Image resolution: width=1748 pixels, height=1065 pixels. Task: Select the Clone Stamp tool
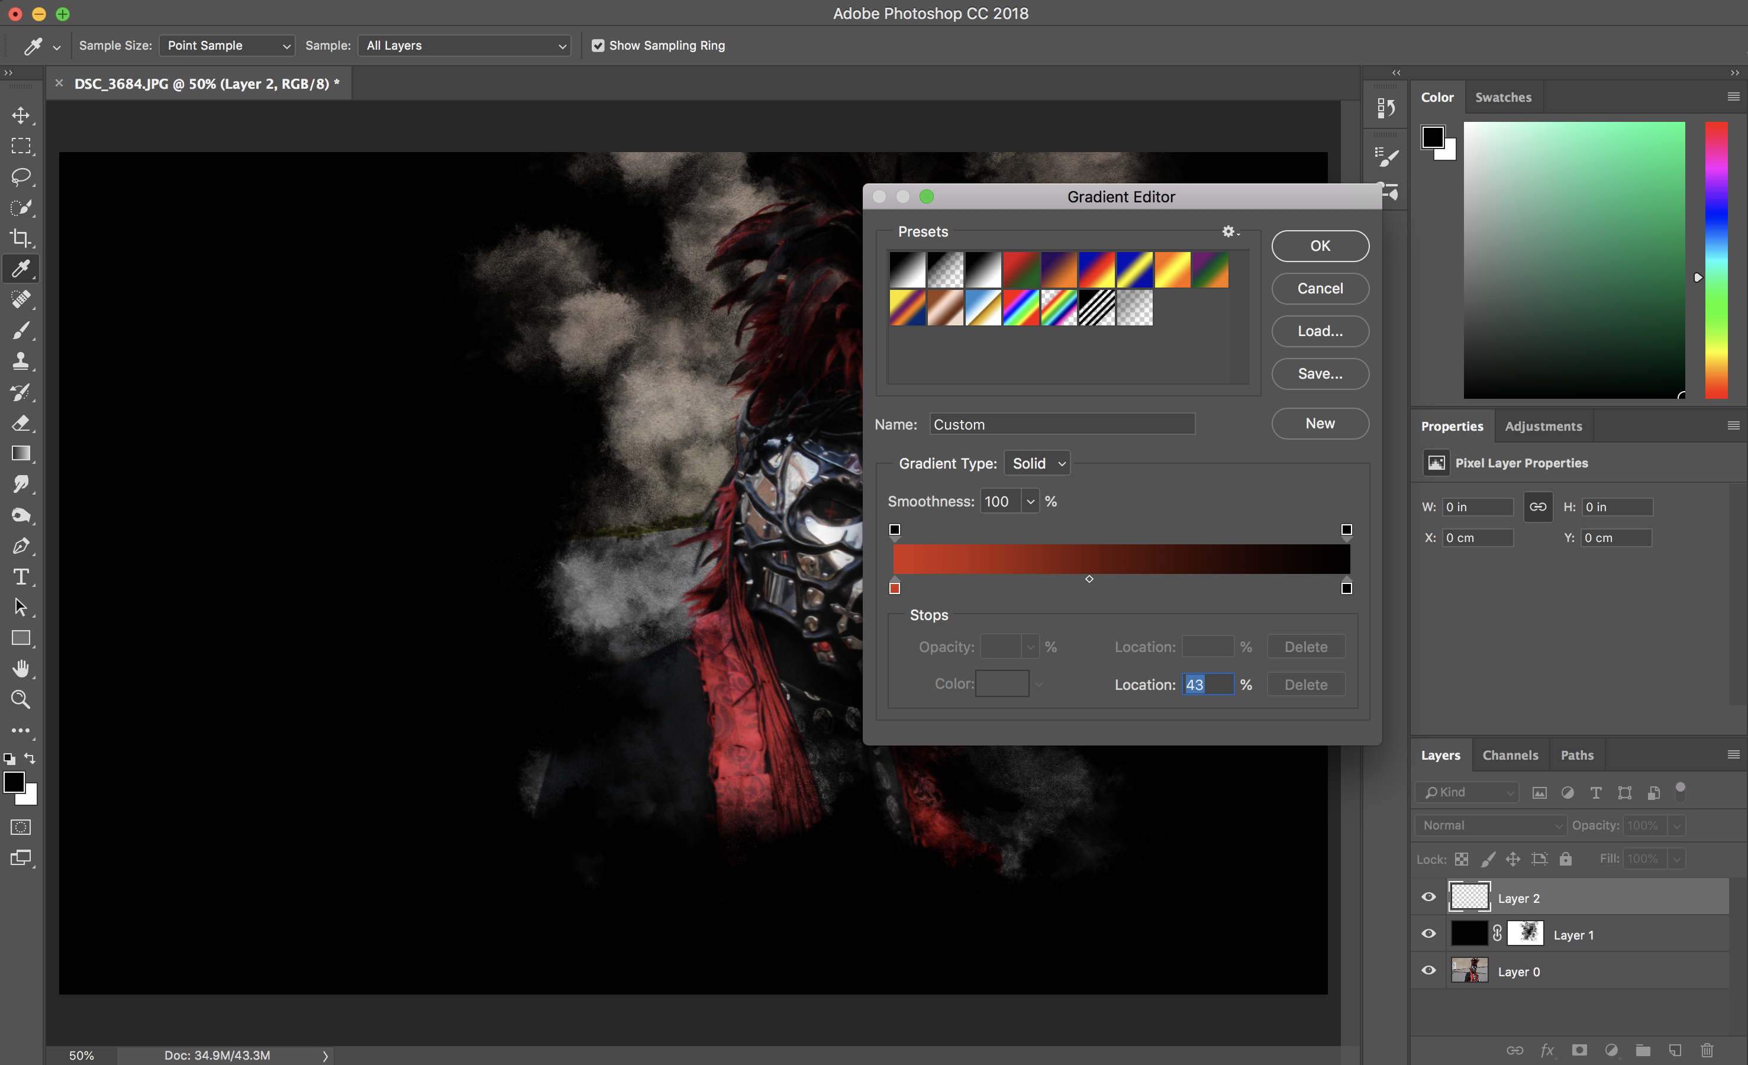[21, 361]
